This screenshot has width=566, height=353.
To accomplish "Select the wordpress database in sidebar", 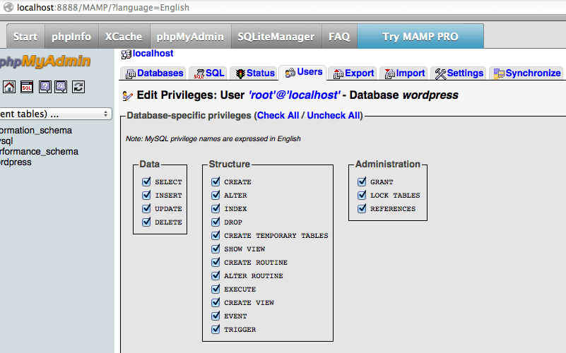I will (x=16, y=162).
